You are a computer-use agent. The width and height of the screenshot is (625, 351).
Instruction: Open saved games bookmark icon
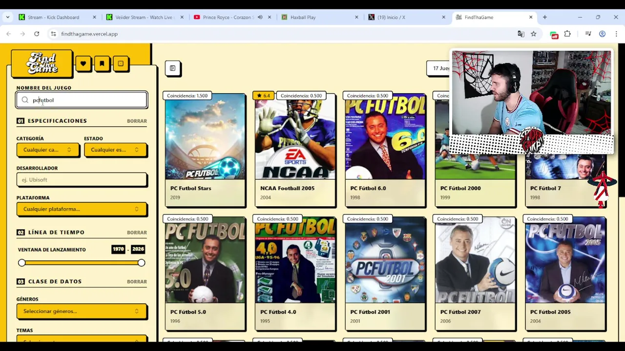pos(102,63)
